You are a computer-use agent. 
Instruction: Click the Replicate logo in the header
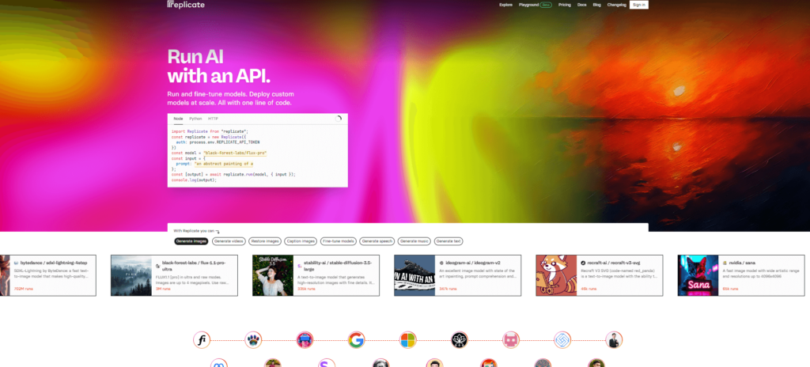click(x=186, y=5)
